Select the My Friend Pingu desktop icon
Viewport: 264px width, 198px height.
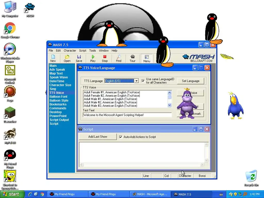tap(10, 159)
